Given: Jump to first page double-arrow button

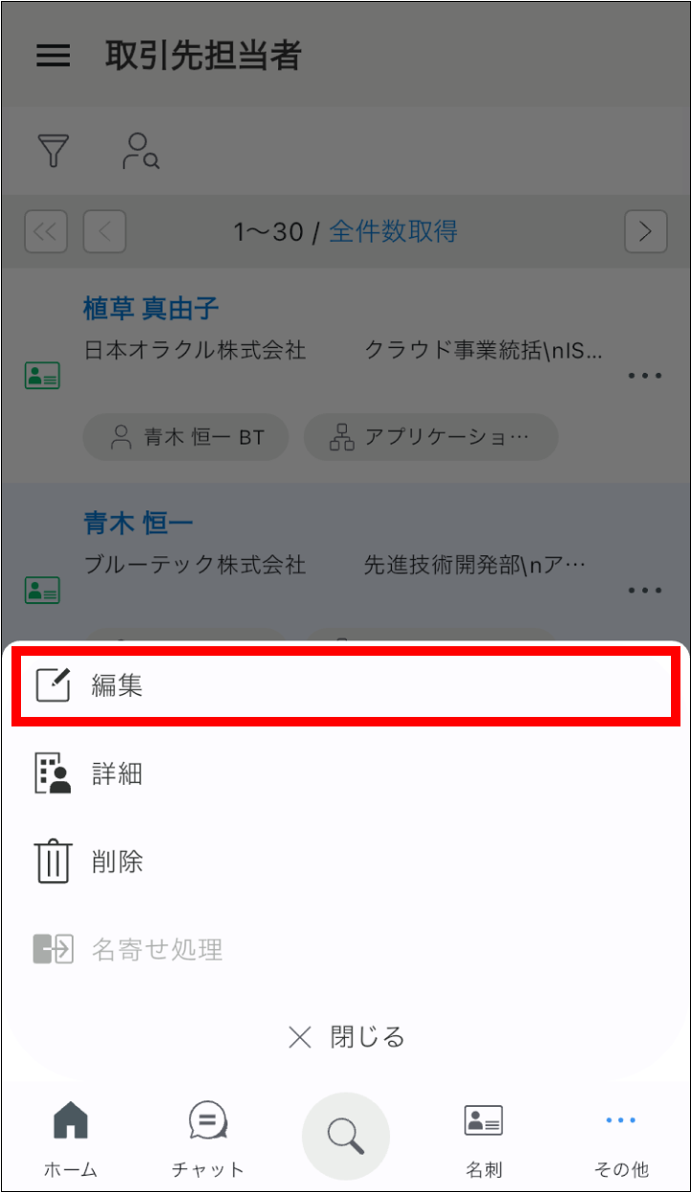Looking at the screenshot, I should [46, 230].
